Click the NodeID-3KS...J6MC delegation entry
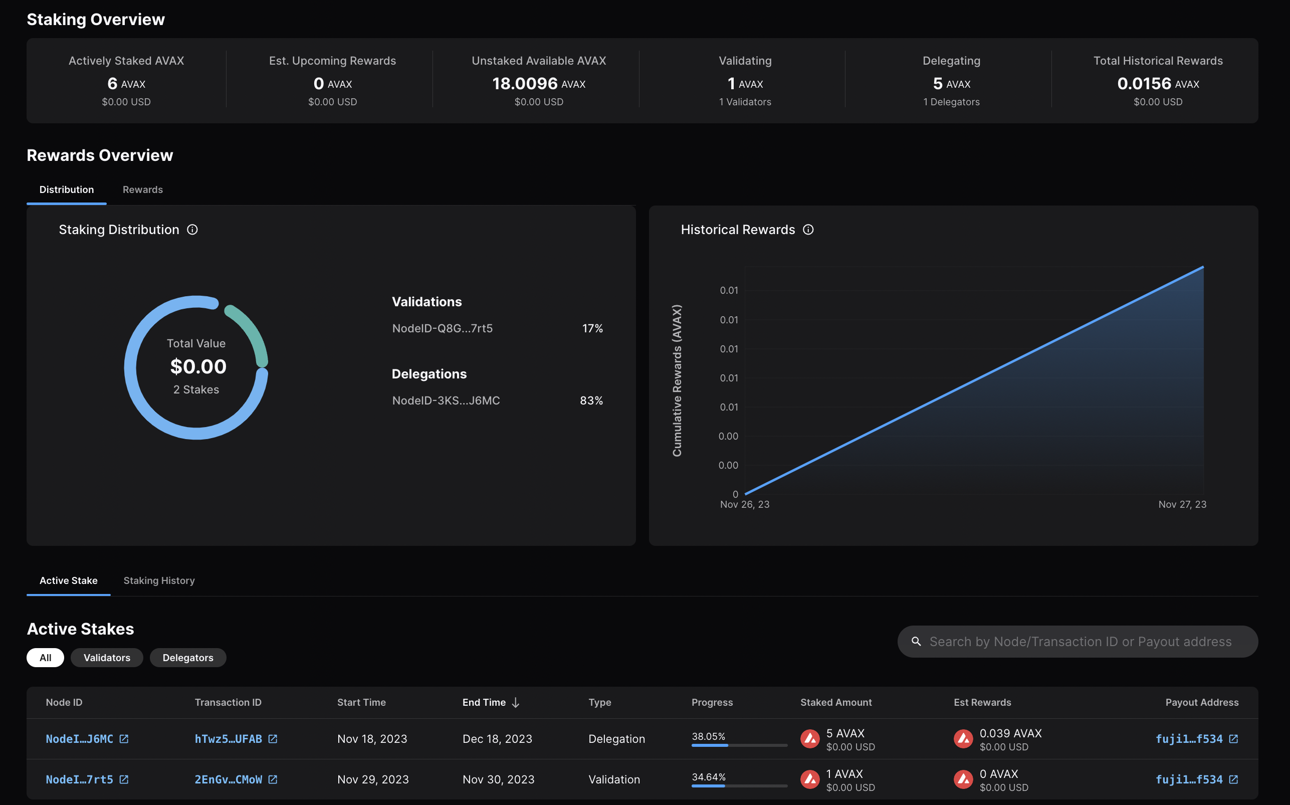Screen dimensions: 1290x805 tap(447, 400)
